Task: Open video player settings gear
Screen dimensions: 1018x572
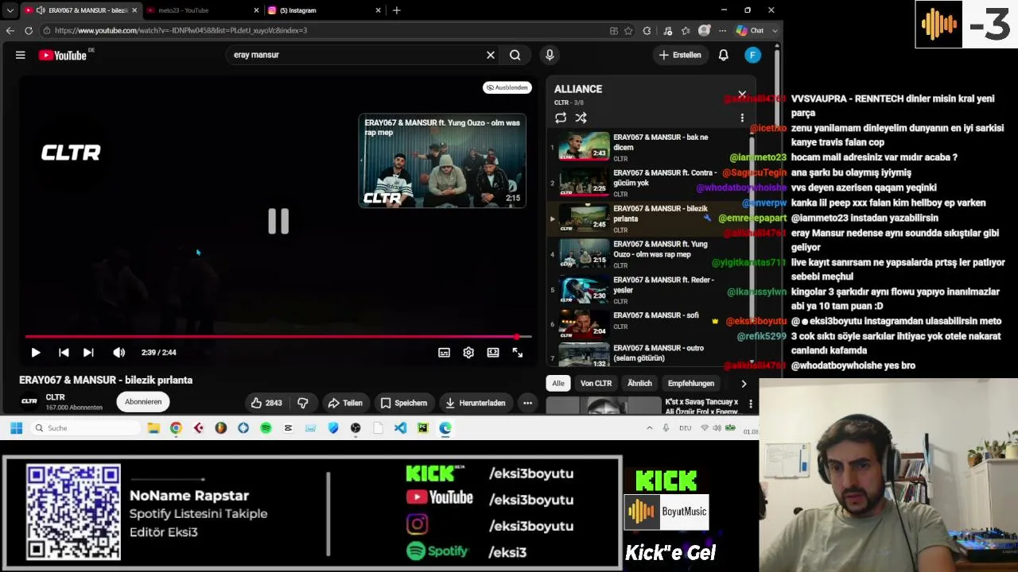Action: [x=468, y=353]
